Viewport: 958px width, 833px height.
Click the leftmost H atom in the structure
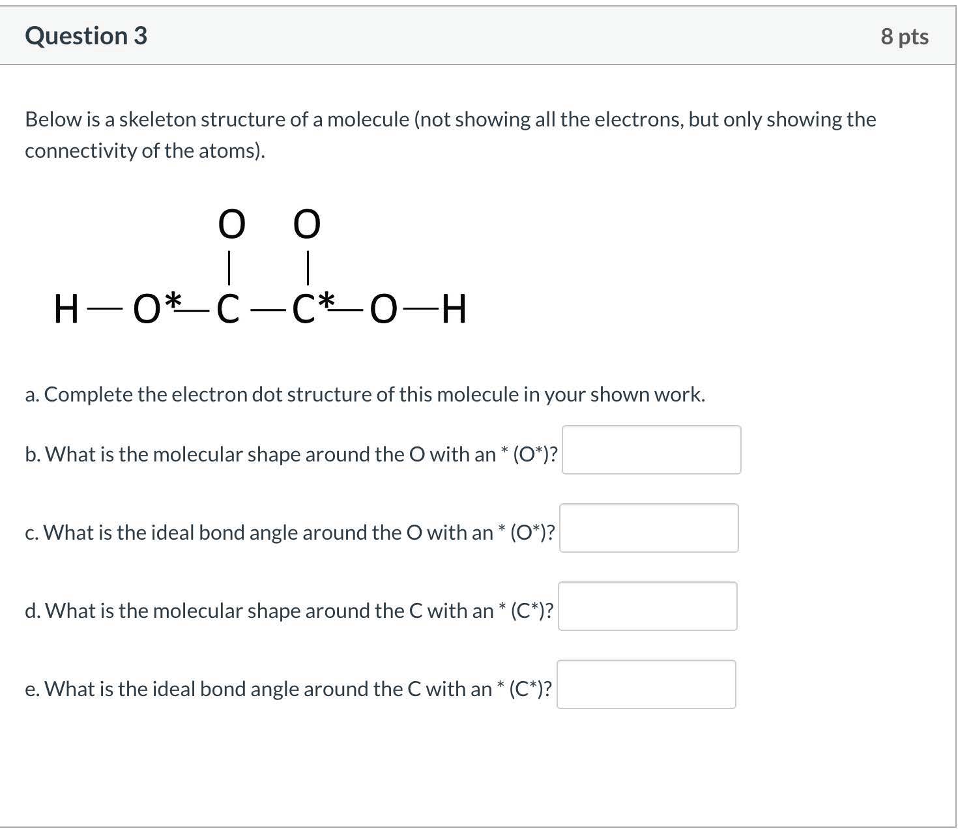coord(66,310)
